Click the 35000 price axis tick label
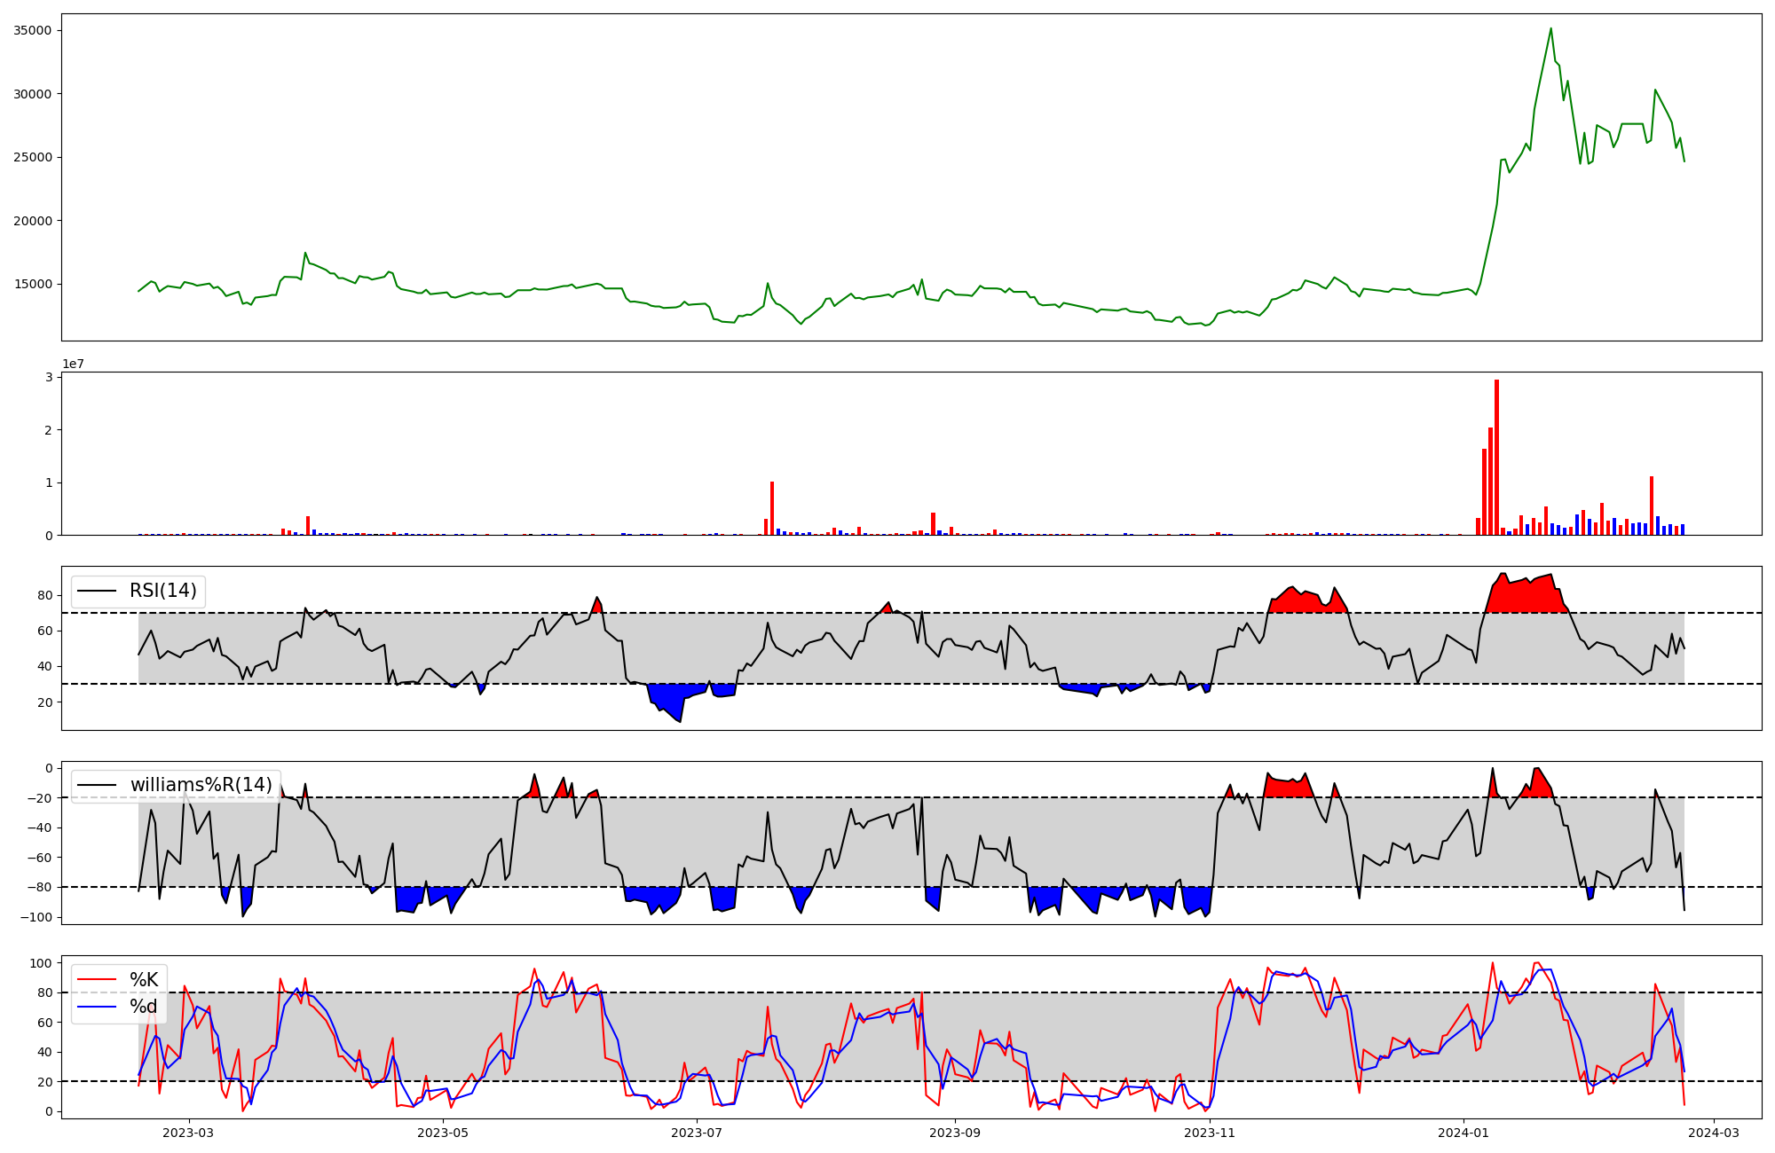The image size is (1775, 1153). [x=32, y=31]
